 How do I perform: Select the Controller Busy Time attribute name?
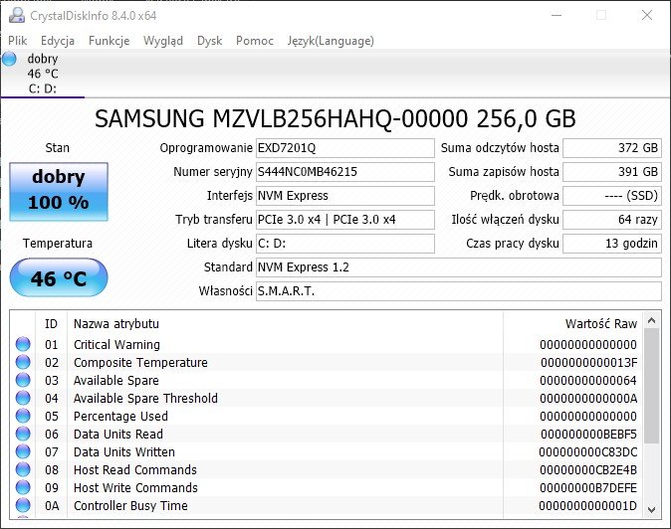(x=130, y=506)
